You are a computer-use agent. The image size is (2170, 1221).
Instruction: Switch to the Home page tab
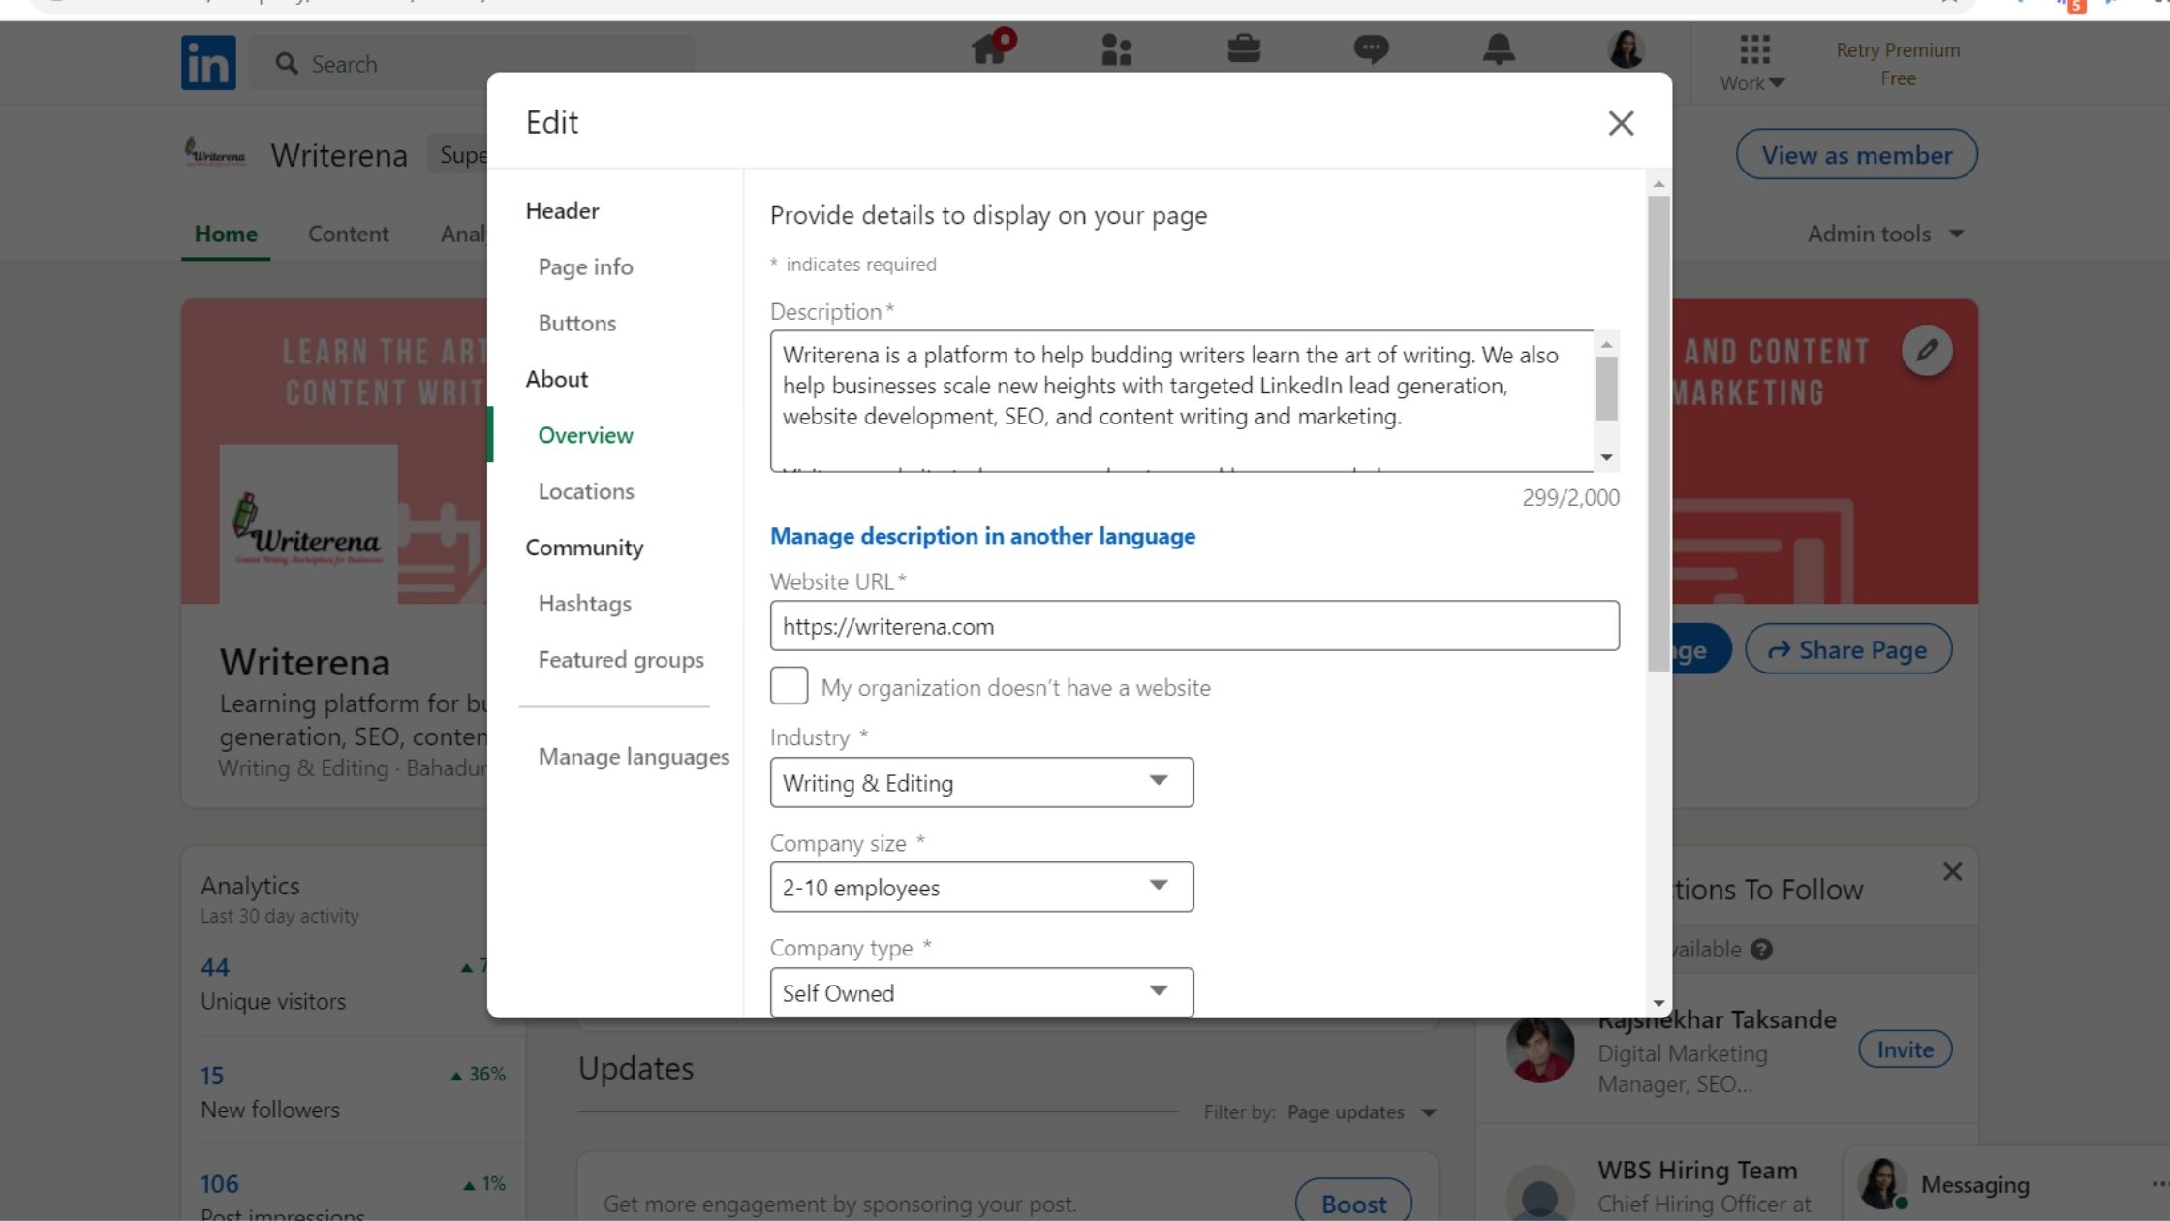tap(226, 234)
